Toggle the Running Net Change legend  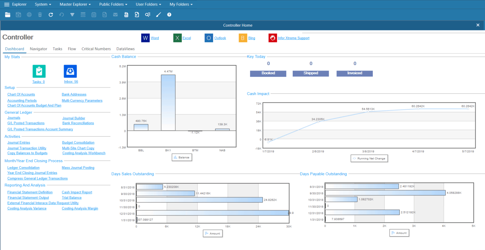[369, 158]
